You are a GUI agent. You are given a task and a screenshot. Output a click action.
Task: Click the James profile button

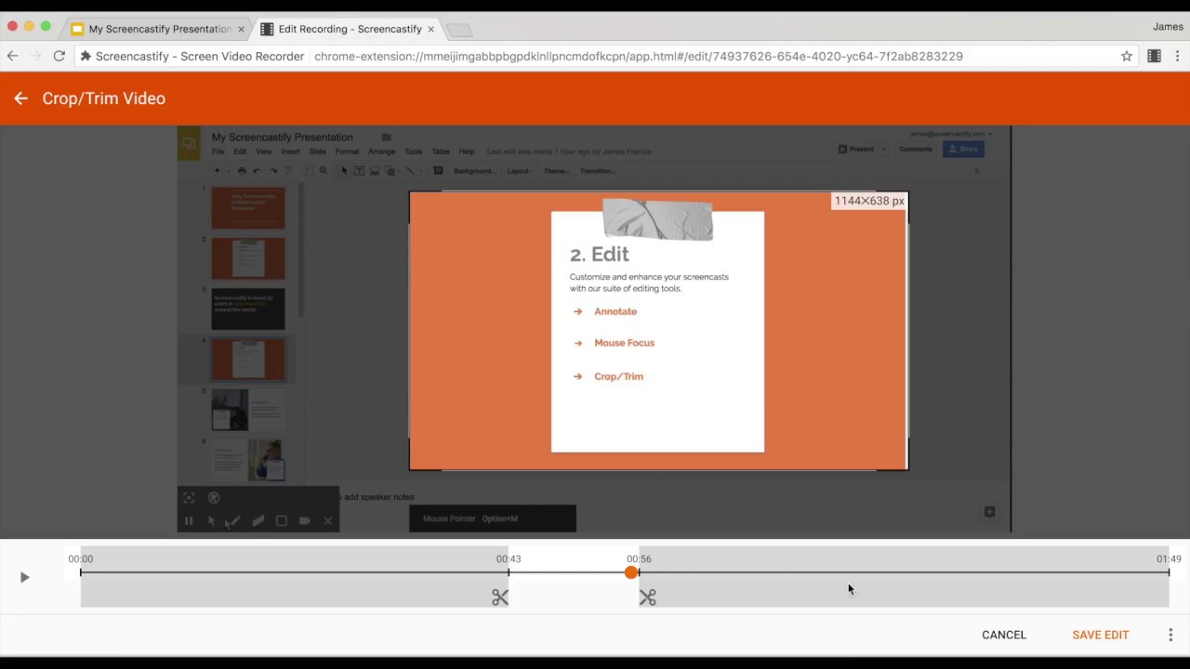point(1168,27)
